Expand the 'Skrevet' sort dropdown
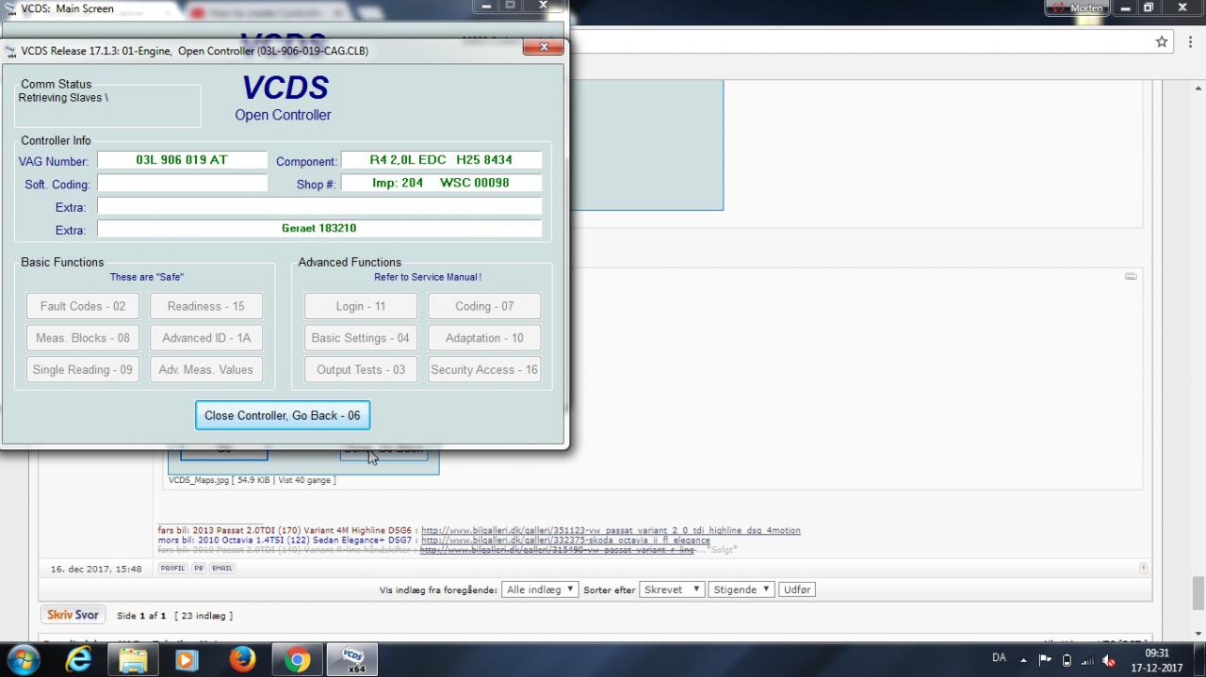 tap(671, 589)
